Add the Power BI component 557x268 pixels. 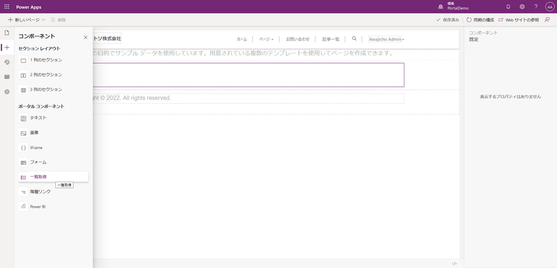point(38,207)
